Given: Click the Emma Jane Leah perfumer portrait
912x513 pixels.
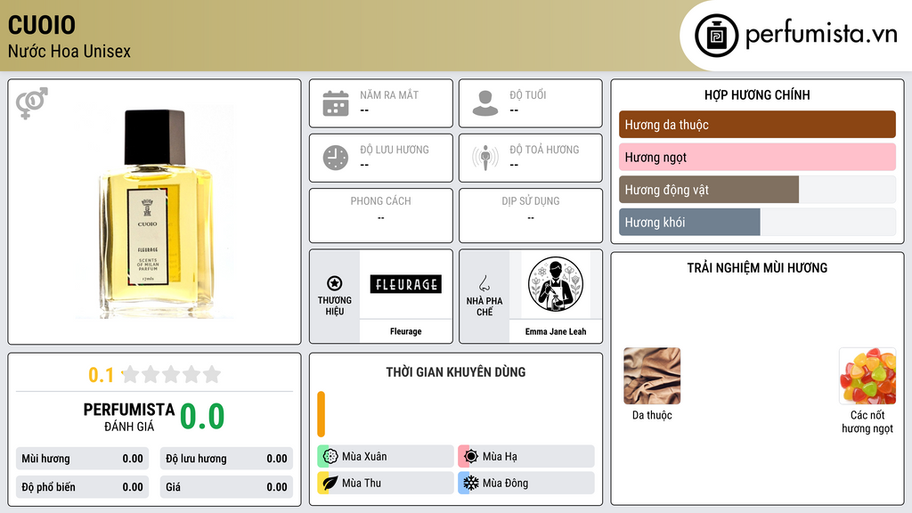Looking at the screenshot, I should [x=556, y=284].
